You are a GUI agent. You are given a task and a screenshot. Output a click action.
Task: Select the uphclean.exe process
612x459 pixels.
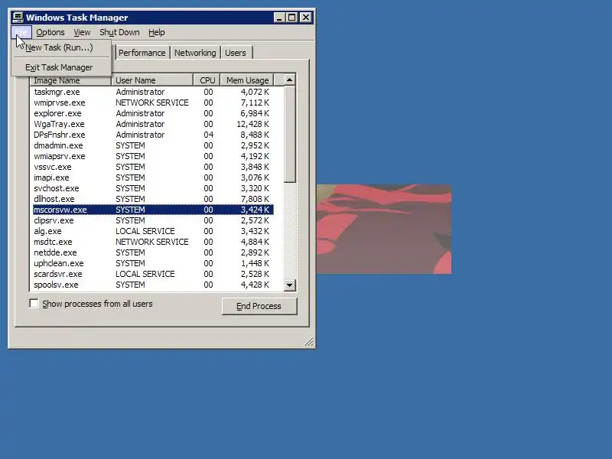153,263
